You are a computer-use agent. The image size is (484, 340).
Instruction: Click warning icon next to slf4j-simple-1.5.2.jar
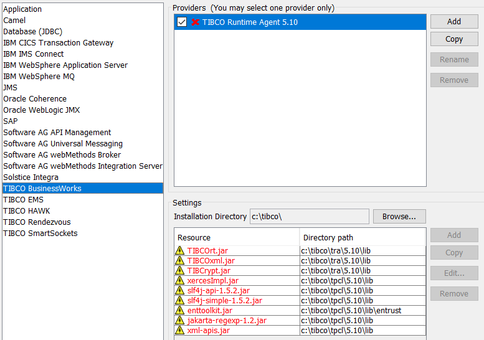[179, 300]
